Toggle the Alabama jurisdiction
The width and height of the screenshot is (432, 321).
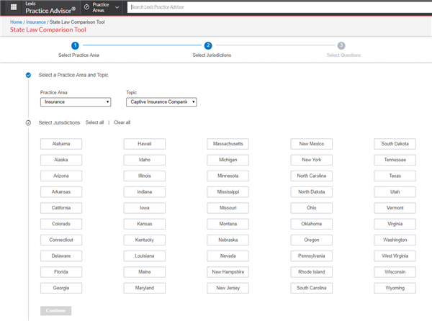61,144
